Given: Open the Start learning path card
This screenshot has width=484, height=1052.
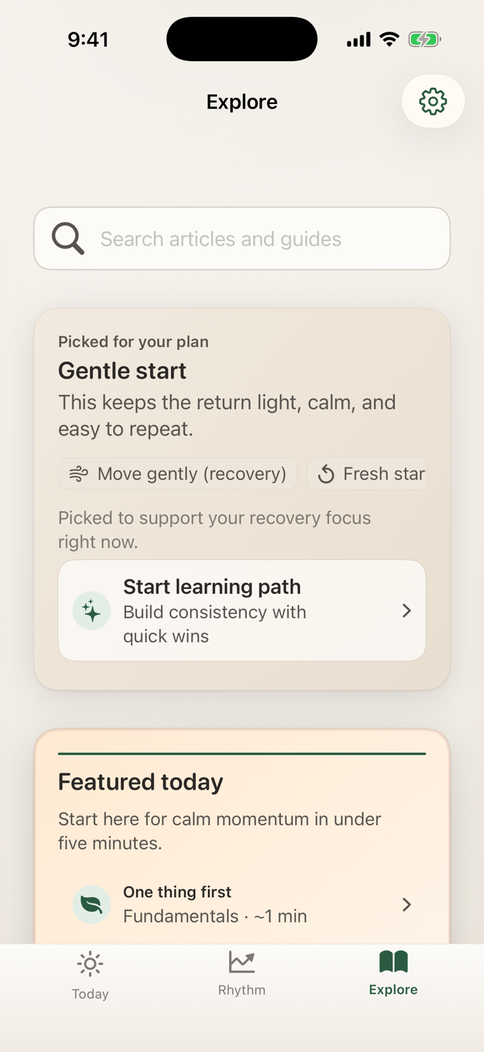Looking at the screenshot, I should pyautogui.click(x=241, y=611).
